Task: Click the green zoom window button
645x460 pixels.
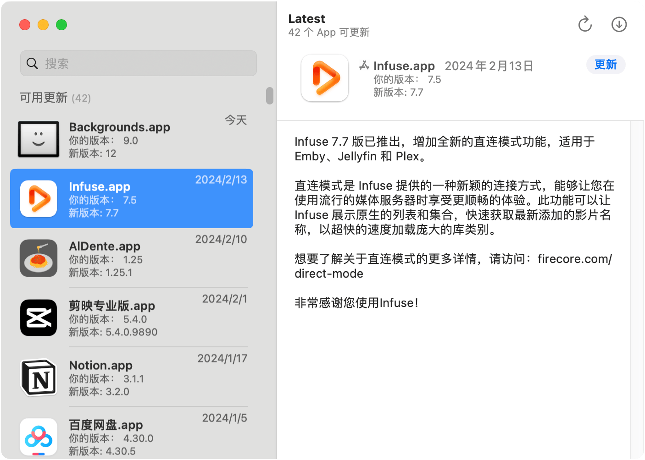Action: 61,25
